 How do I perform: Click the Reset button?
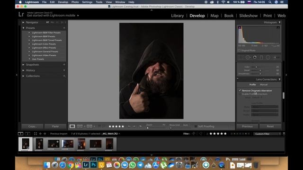tap(270, 126)
